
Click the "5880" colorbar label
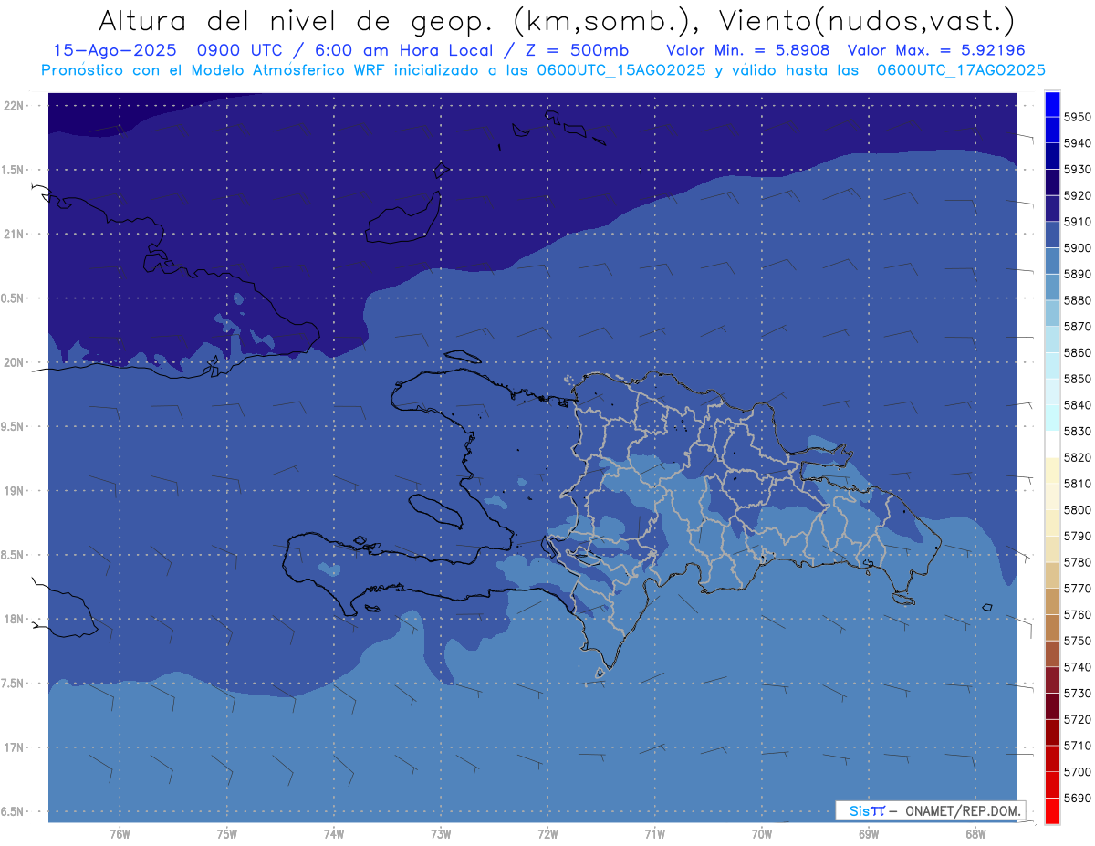[x=1077, y=300]
